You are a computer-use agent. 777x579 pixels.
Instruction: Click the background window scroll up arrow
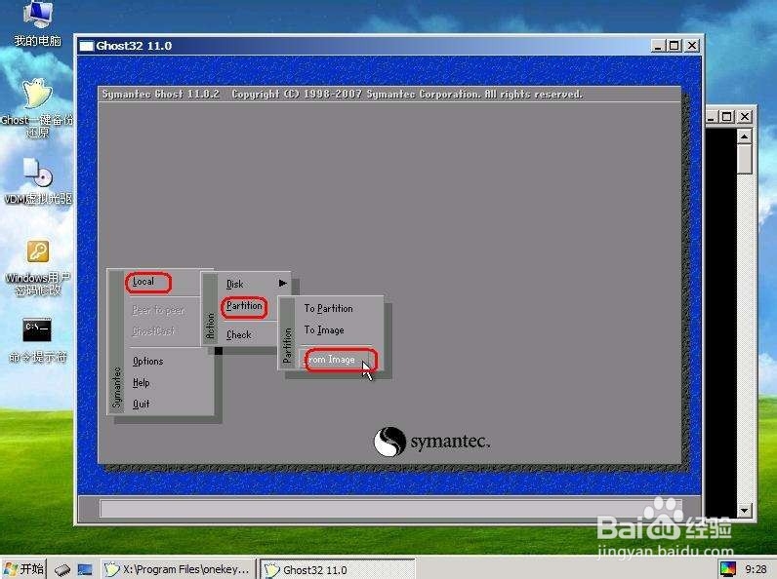[745, 135]
